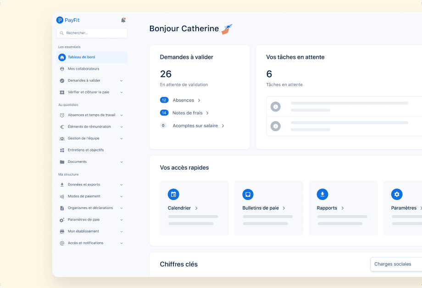Click the Paramètres de paie gear icon
Viewport: 422px width, 288px height.
[62, 220]
